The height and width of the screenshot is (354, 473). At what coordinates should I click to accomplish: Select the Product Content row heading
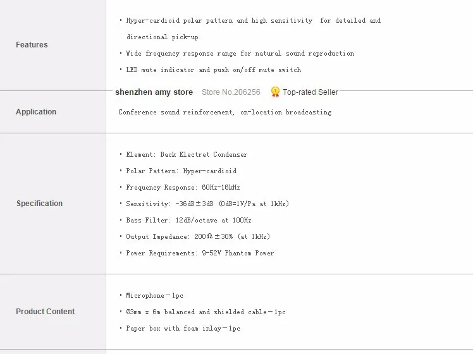pos(46,311)
